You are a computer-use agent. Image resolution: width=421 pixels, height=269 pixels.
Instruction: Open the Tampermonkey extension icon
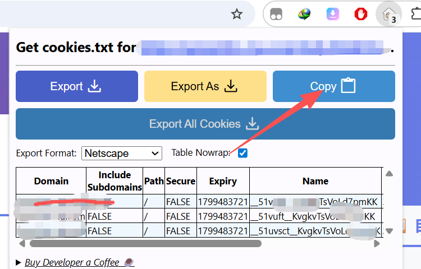(x=276, y=14)
